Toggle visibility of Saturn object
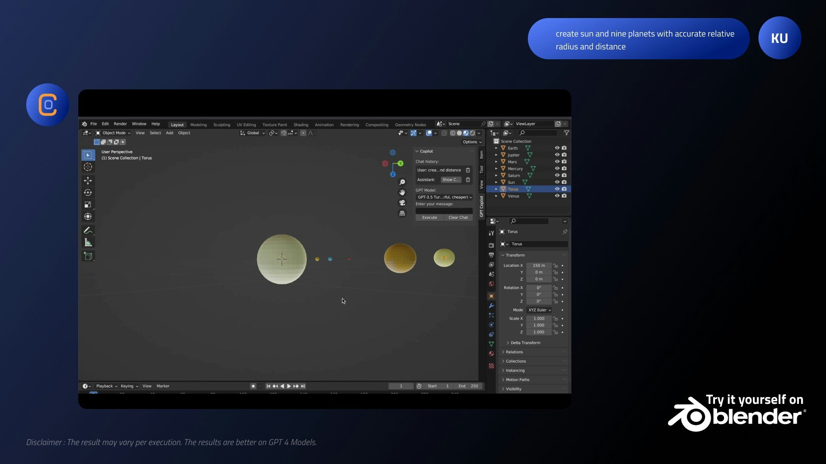 557,175
